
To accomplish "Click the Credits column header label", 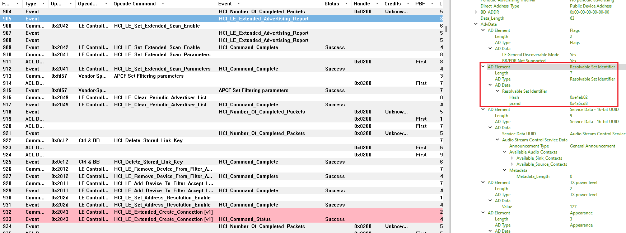I will 392,4.
